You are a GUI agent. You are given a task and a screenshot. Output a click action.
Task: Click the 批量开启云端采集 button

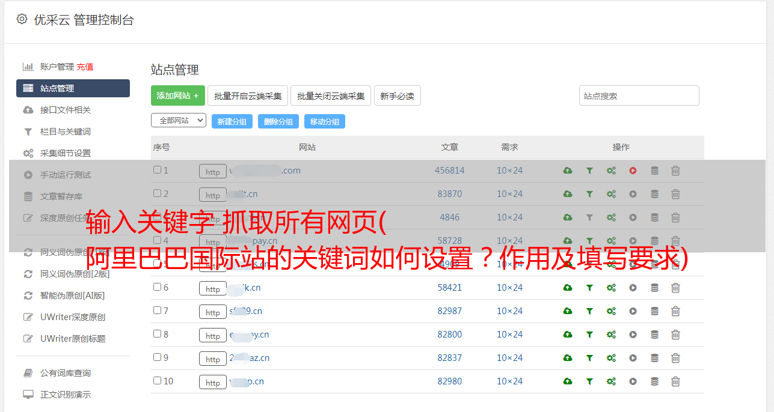(x=248, y=95)
